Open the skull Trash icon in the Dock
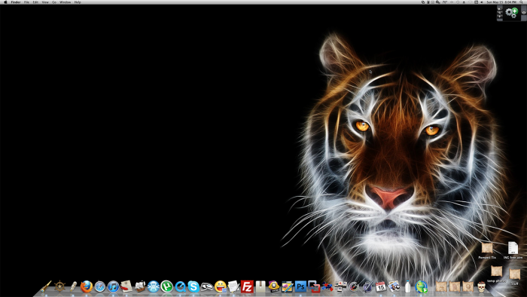 tap(482, 286)
